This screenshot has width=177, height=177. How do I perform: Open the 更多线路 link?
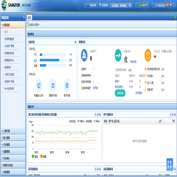click(139, 93)
